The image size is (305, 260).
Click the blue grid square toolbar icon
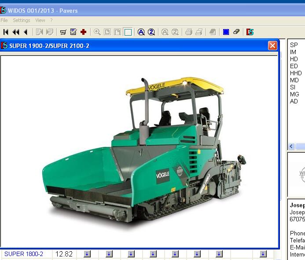pos(226,32)
